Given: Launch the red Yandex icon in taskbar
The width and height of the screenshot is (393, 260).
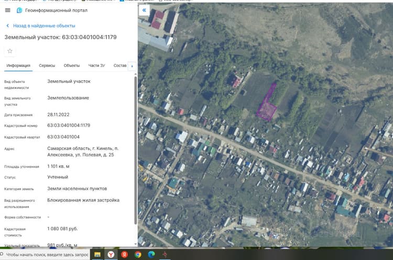Looking at the screenshot, I should click(124, 255).
